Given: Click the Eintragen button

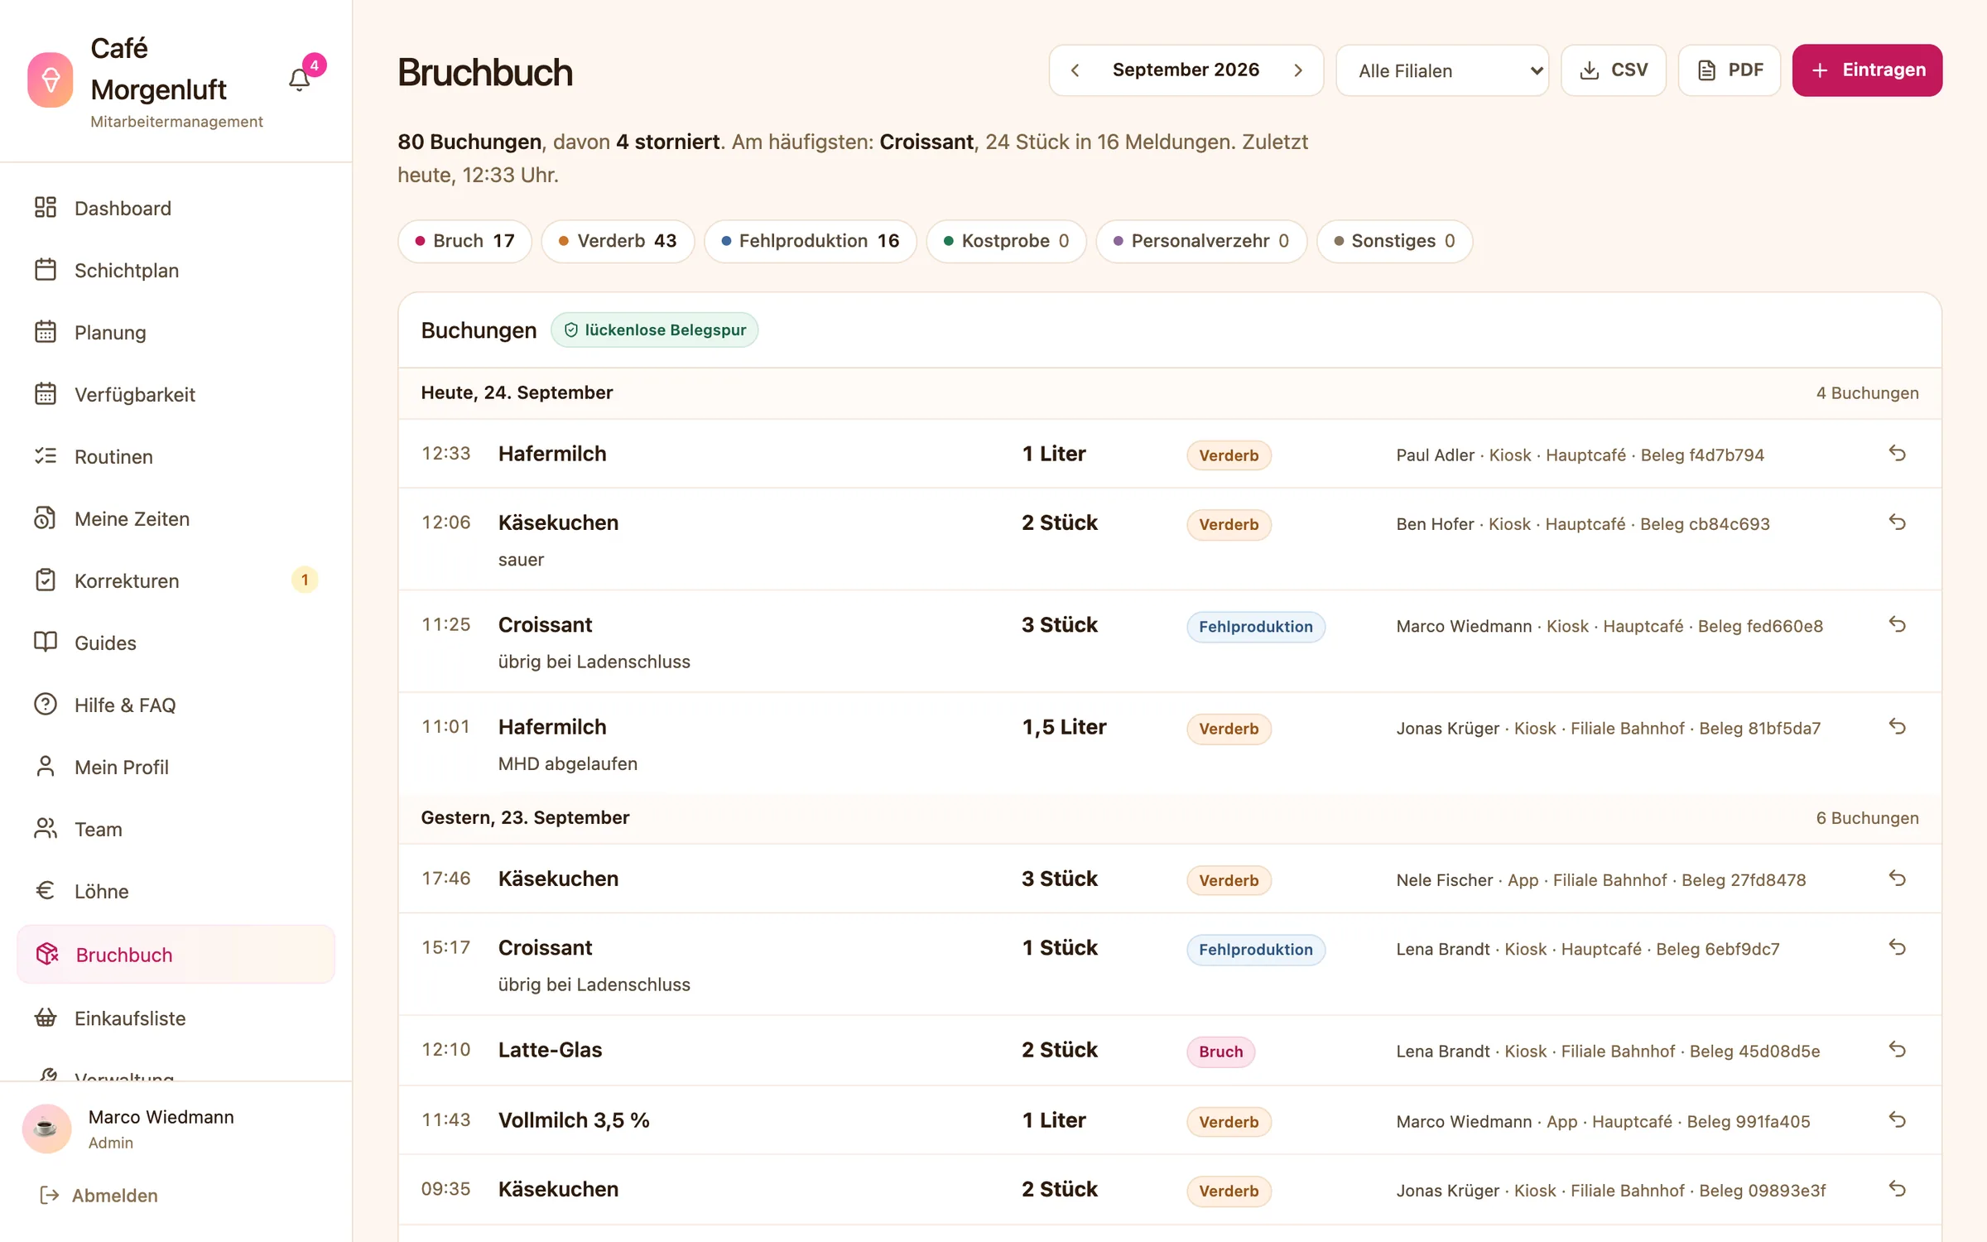Looking at the screenshot, I should click(1867, 70).
